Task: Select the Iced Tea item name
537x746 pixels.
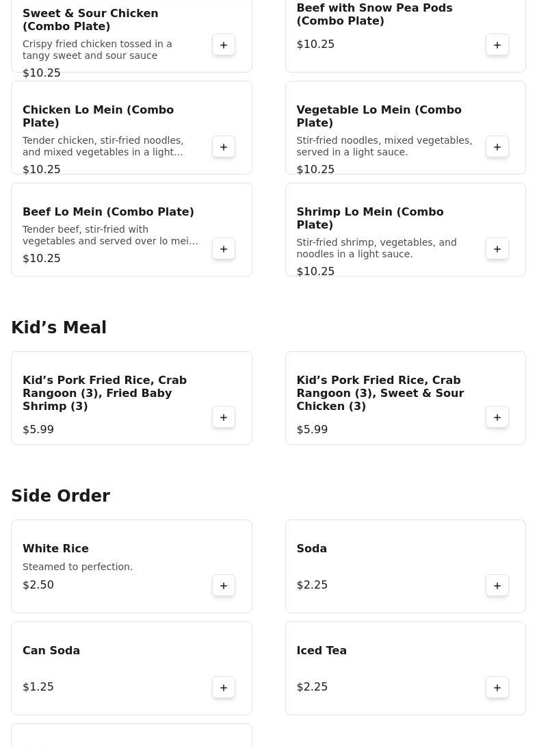Action: (x=322, y=651)
